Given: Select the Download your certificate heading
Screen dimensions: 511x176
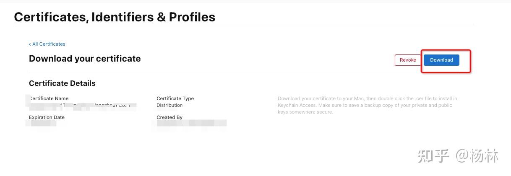Looking at the screenshot, I should (x=85, y=59).
